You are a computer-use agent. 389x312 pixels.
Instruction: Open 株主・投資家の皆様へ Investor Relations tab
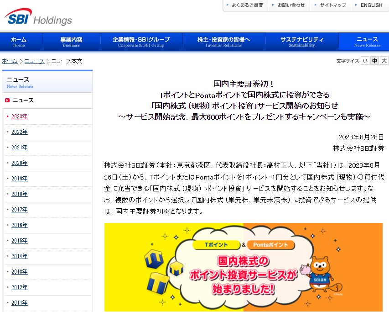[x=224, y=42]
